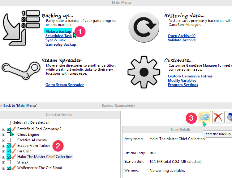Screen dimensions: 232x178
Task: Click the Backing up arrow icon
Action: point(21,28)
